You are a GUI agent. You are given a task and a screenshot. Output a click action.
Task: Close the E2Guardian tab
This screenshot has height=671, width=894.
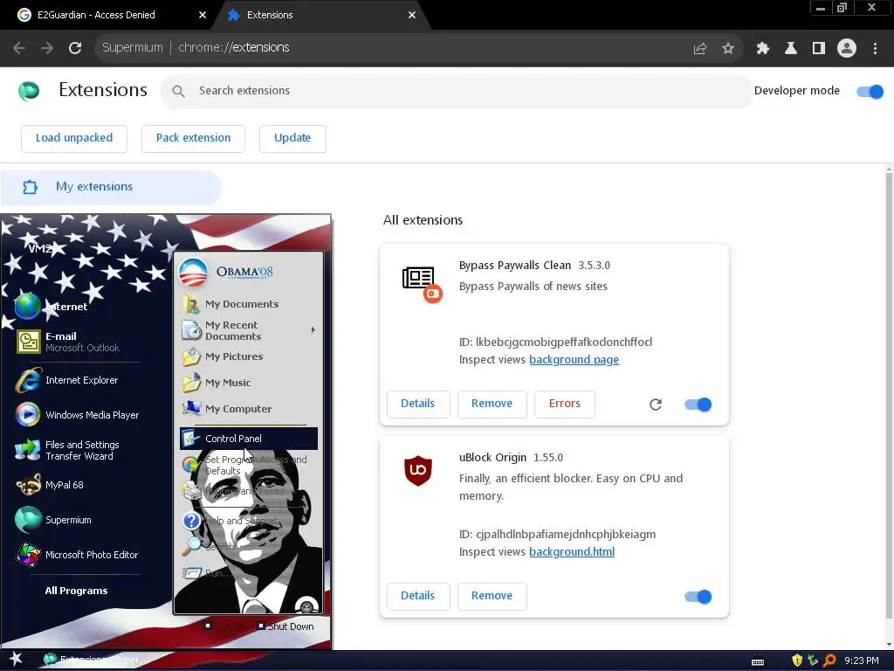pos(203,16)
